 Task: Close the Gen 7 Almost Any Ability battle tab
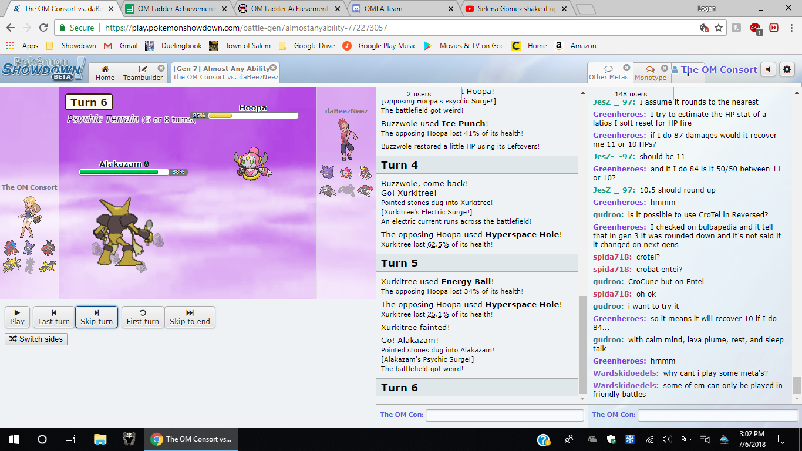(273, 68)
